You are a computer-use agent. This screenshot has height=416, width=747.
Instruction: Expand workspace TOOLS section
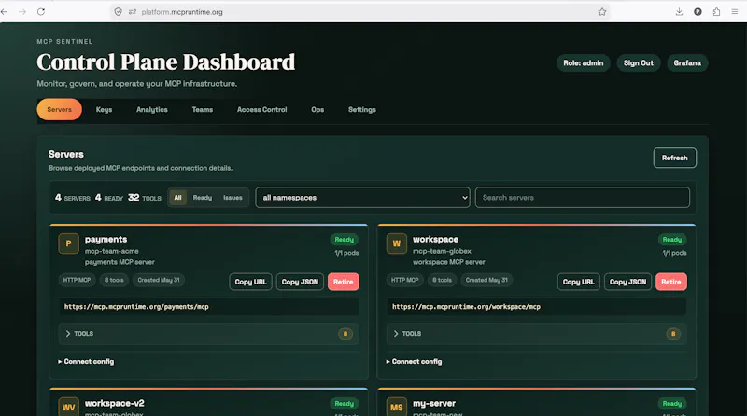tap(536, 334)
